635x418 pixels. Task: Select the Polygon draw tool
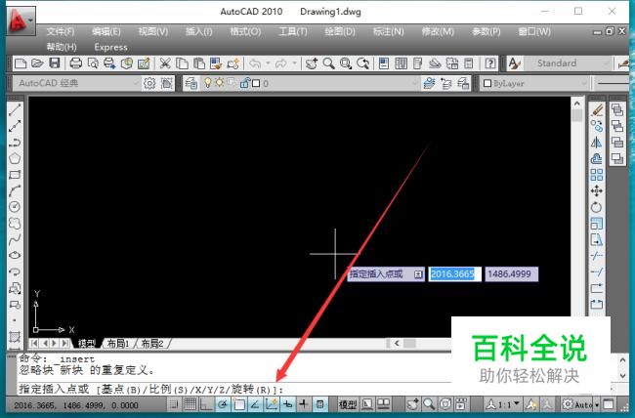(15, 158)
